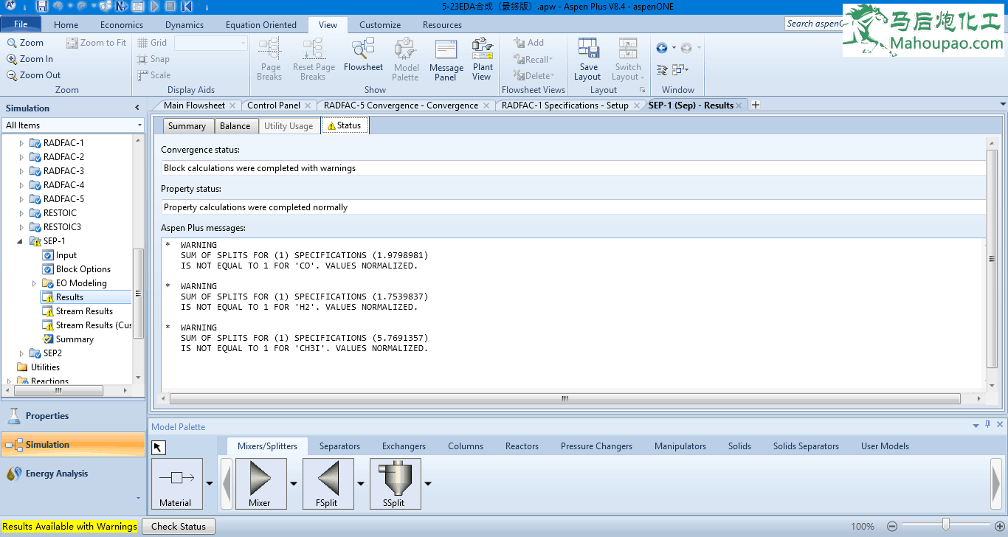Screen dimensions: 1008x537
Task: Open the Message Panel
Action: (x=446, y=60)
